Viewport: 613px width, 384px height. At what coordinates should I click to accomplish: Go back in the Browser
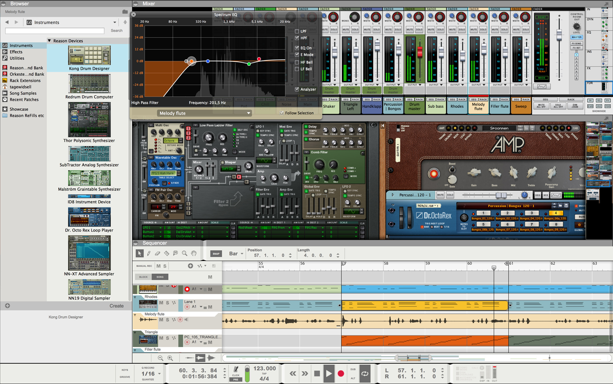tap(7, 22)
